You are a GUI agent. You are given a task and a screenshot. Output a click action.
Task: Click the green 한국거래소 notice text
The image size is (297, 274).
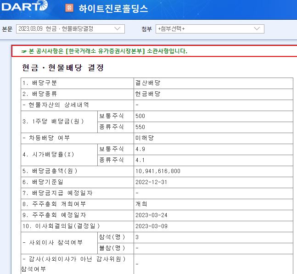[x=108, y=51]
